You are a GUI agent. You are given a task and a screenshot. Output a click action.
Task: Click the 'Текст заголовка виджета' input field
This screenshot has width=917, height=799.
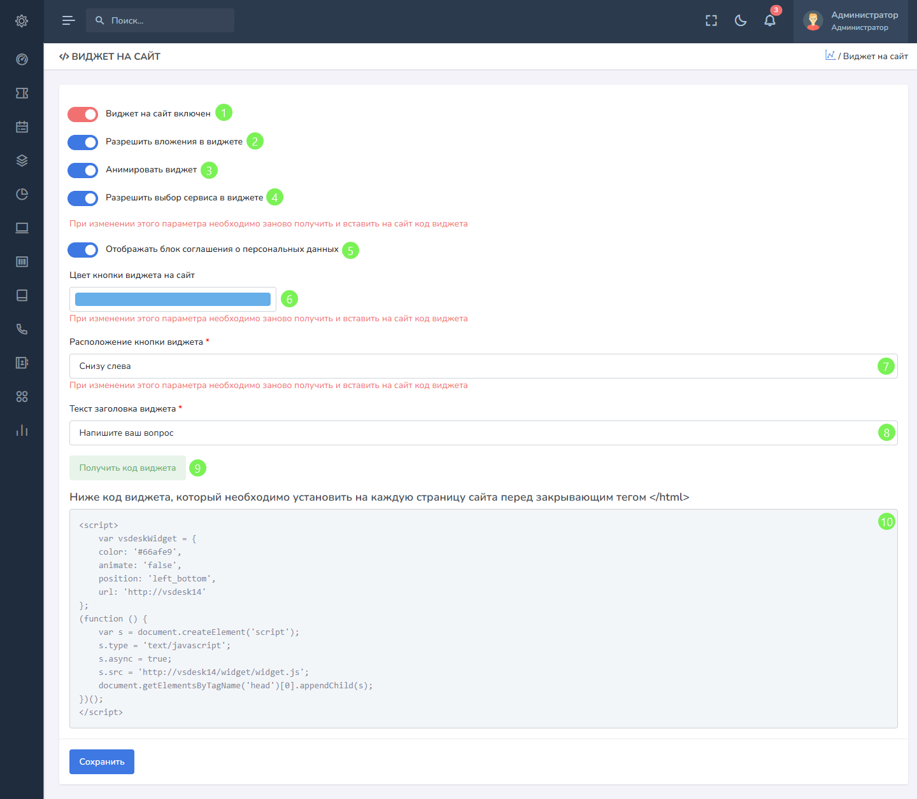(471, 433)
